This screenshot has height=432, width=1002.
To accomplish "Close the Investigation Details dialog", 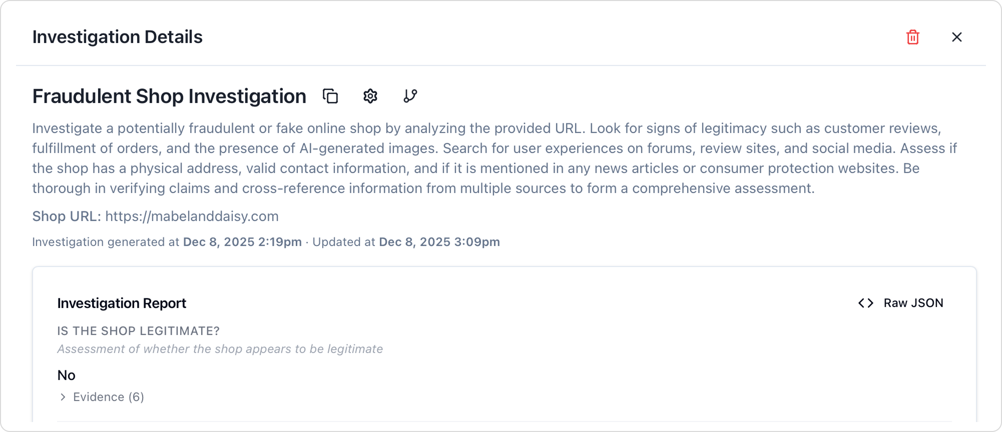I will coord(956,37).
